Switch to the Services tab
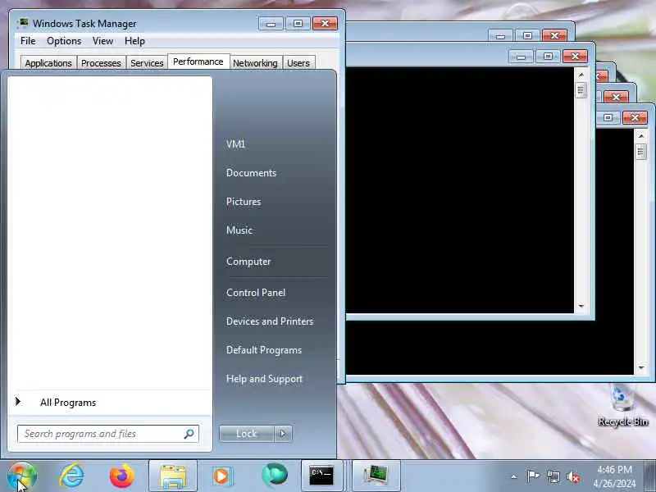The height and width of the screenshot is (492, 656). pos(147,63)
